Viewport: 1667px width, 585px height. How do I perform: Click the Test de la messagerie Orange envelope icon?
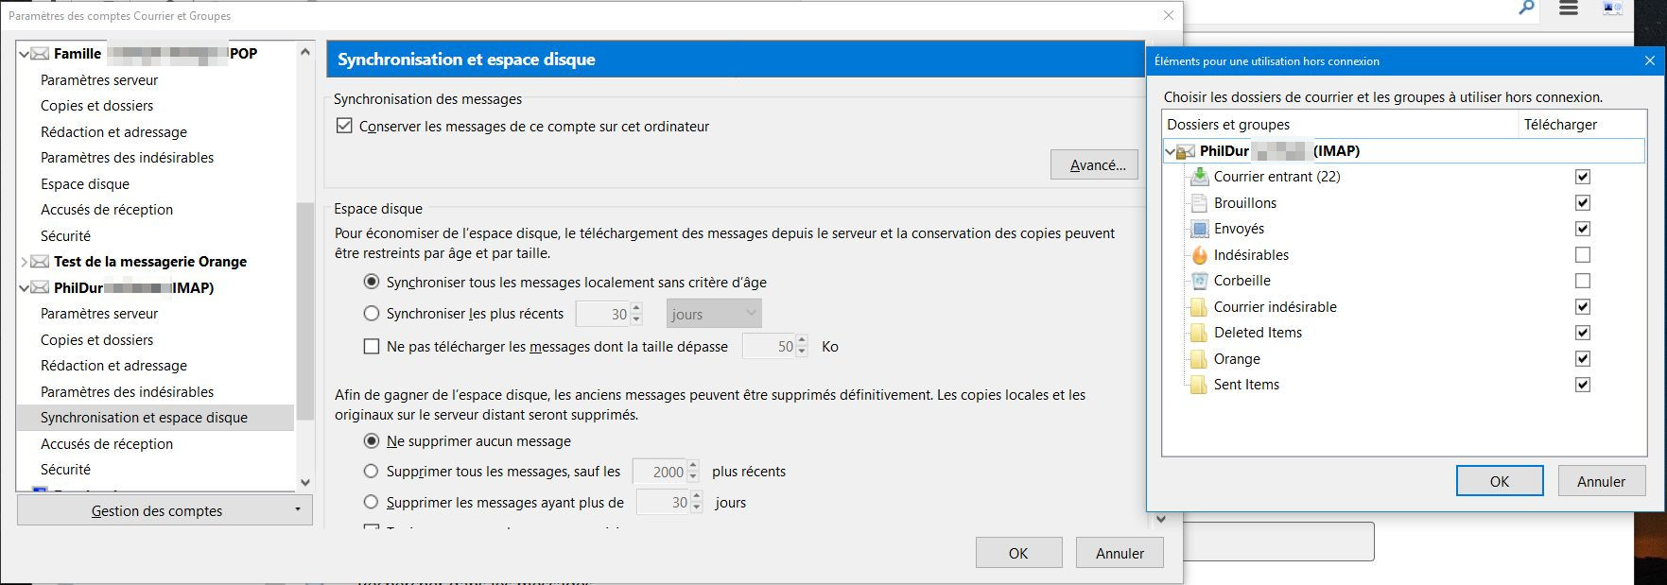coord(40,262)
